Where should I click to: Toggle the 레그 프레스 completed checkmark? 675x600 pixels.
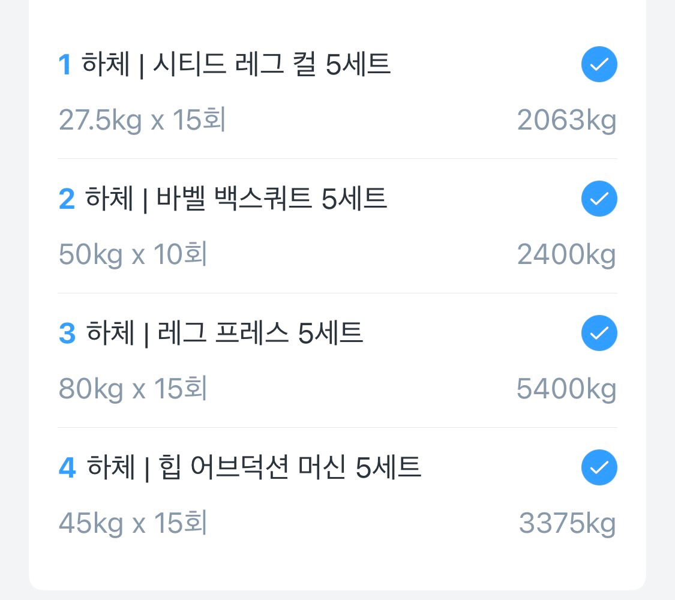[x=599, y=333]
